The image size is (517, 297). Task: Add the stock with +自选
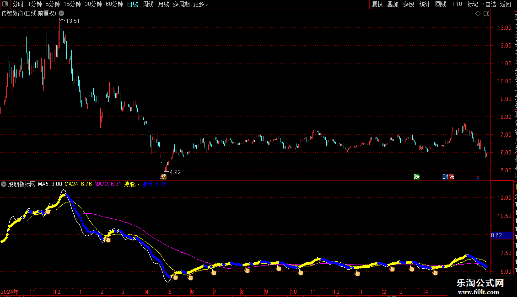(489, 4)
